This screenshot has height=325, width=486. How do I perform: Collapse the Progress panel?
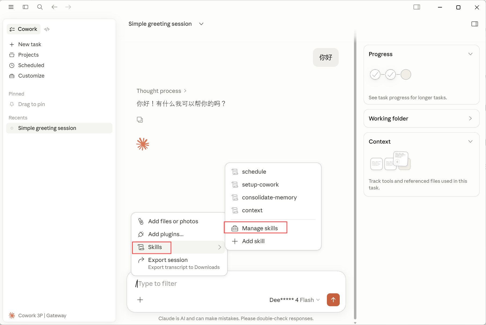point(470,54)
